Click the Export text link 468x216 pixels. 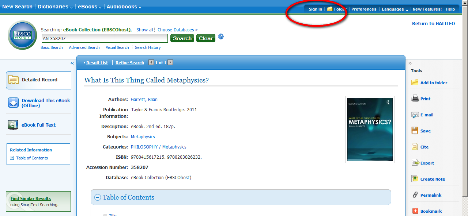(427, 163)
